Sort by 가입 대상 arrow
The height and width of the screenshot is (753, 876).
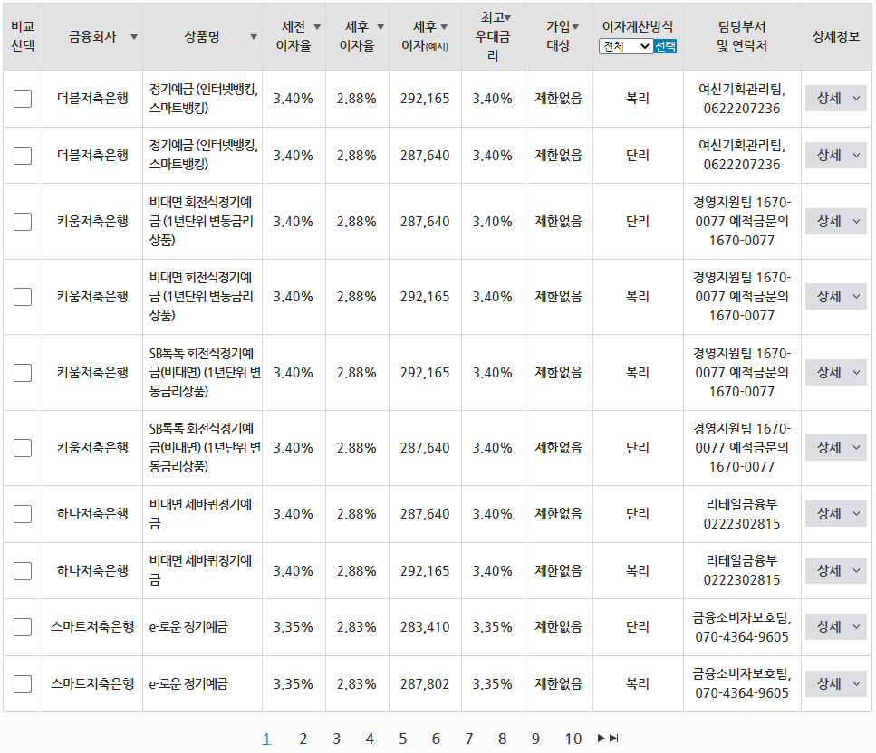[x=575, y=27]
